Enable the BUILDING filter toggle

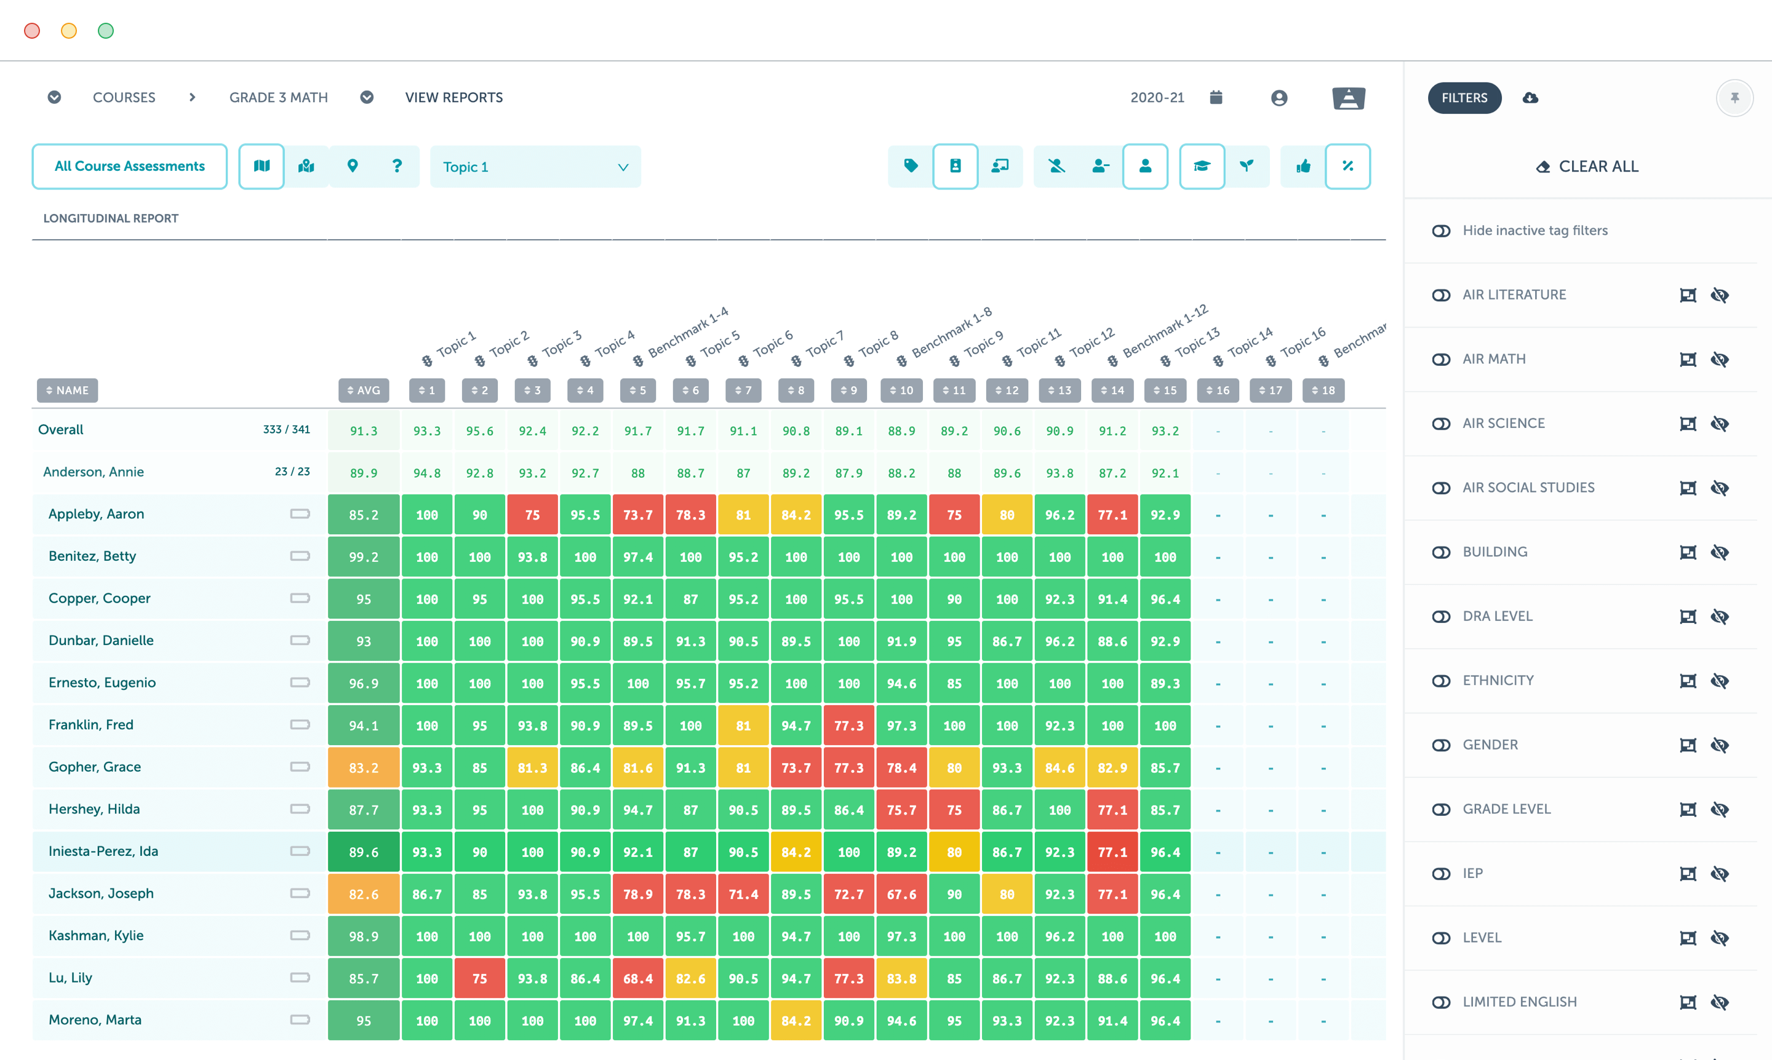coord(1441,552)
